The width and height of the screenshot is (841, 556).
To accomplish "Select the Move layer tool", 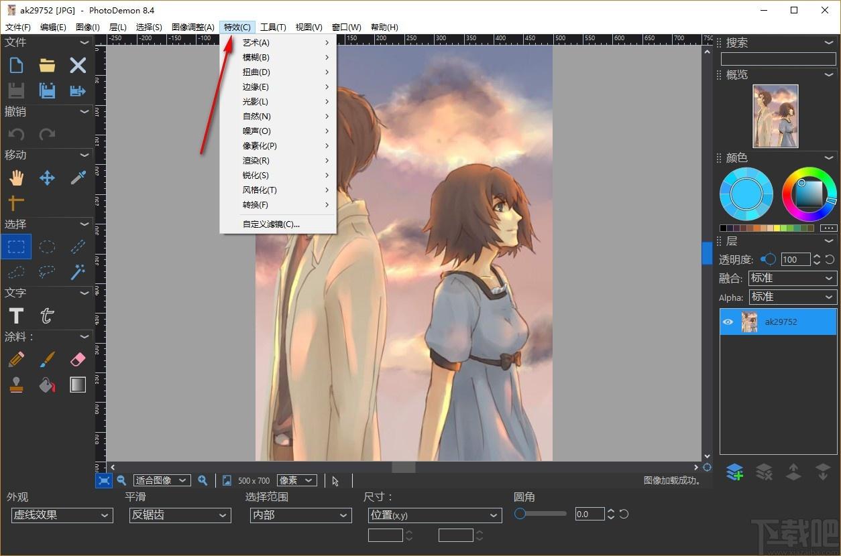I will click(47, 178).
